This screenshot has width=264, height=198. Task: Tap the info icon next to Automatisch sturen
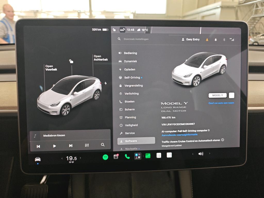222,140
